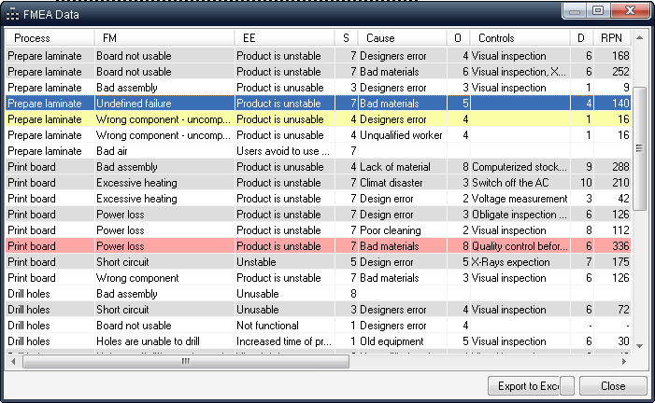Click the vertical scrollbar down arrow

tap(640, 347)
